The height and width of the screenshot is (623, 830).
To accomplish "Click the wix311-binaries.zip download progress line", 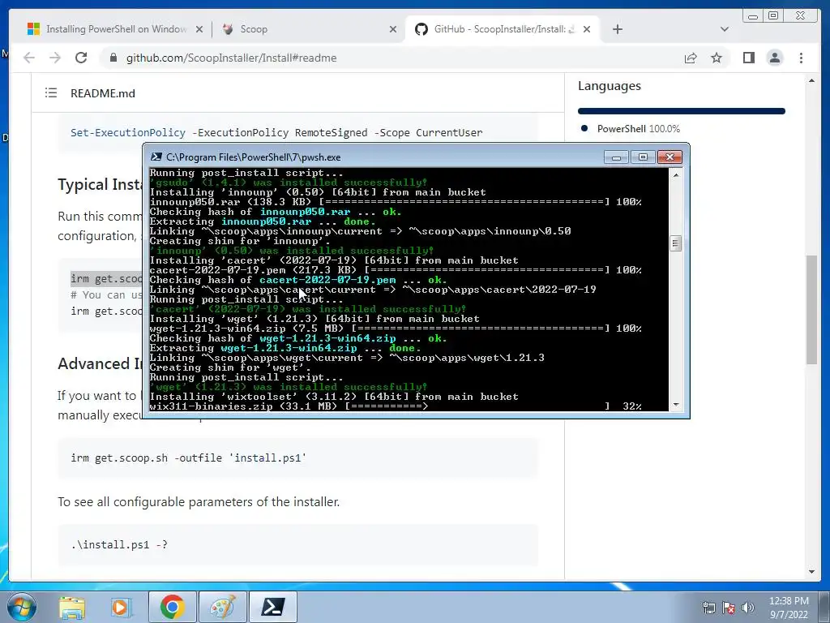I will [396, 406].
